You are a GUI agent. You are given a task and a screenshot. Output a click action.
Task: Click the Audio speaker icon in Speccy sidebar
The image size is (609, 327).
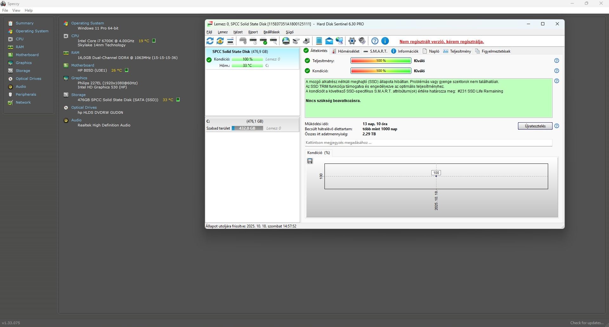point(10,87)
